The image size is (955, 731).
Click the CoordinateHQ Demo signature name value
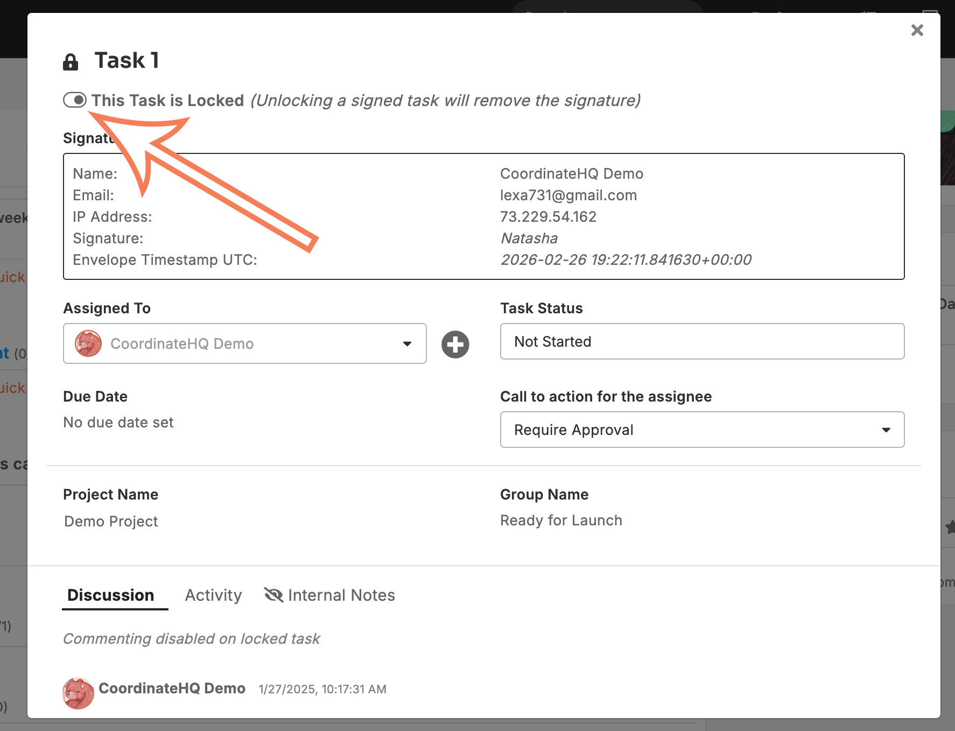point(572,174)
